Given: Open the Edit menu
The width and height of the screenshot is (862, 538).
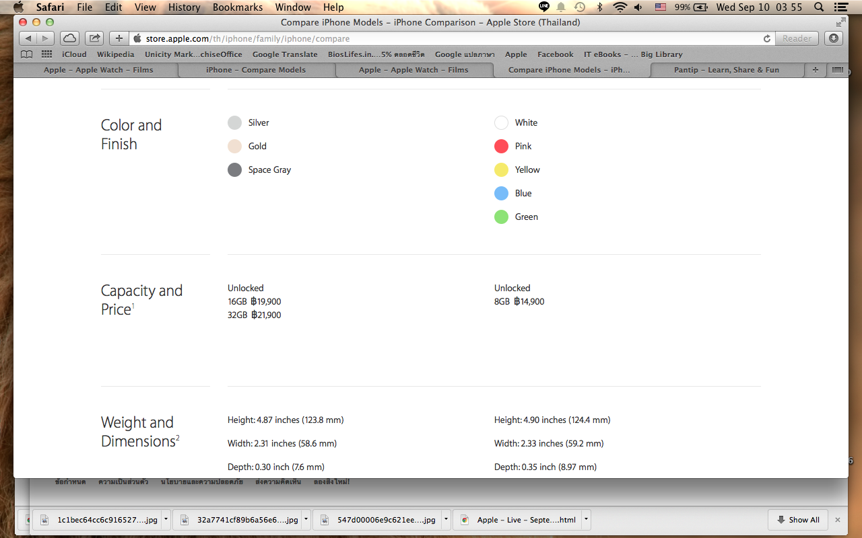Looking at the screenshot, I should coord(114,7).
